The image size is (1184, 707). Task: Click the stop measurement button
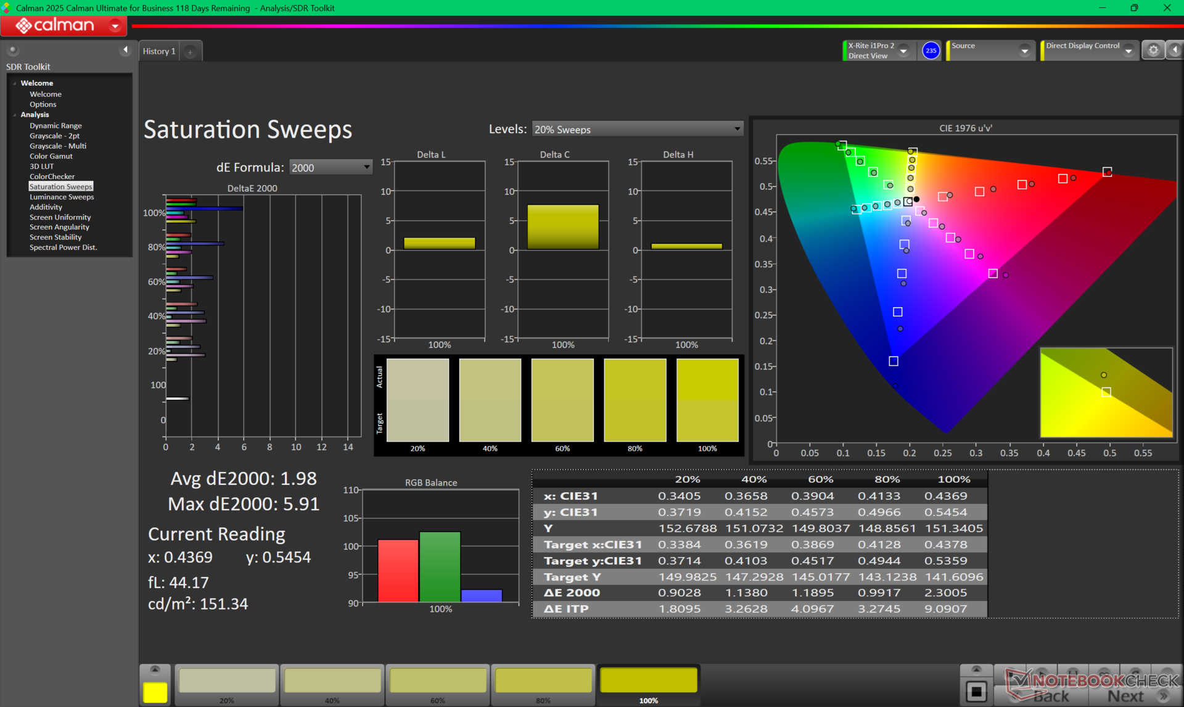tap(976, 691)
